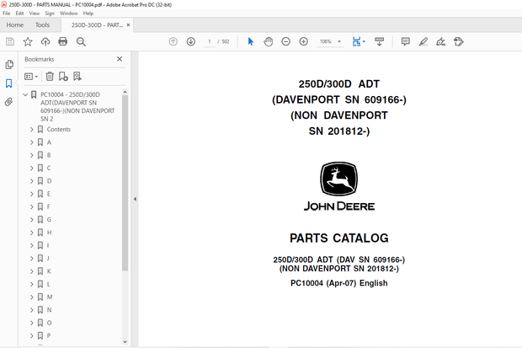Print the document using printer icon

point(63,41)
